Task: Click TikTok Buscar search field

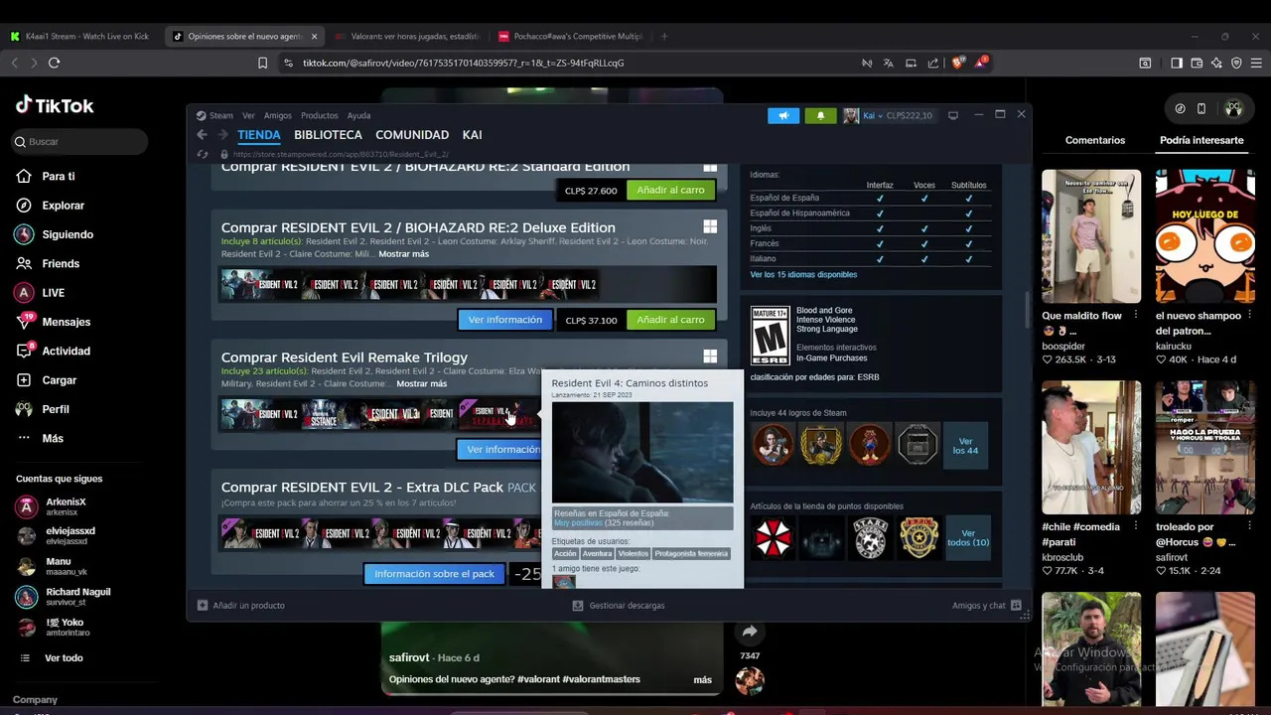Action: coord(79,142)
